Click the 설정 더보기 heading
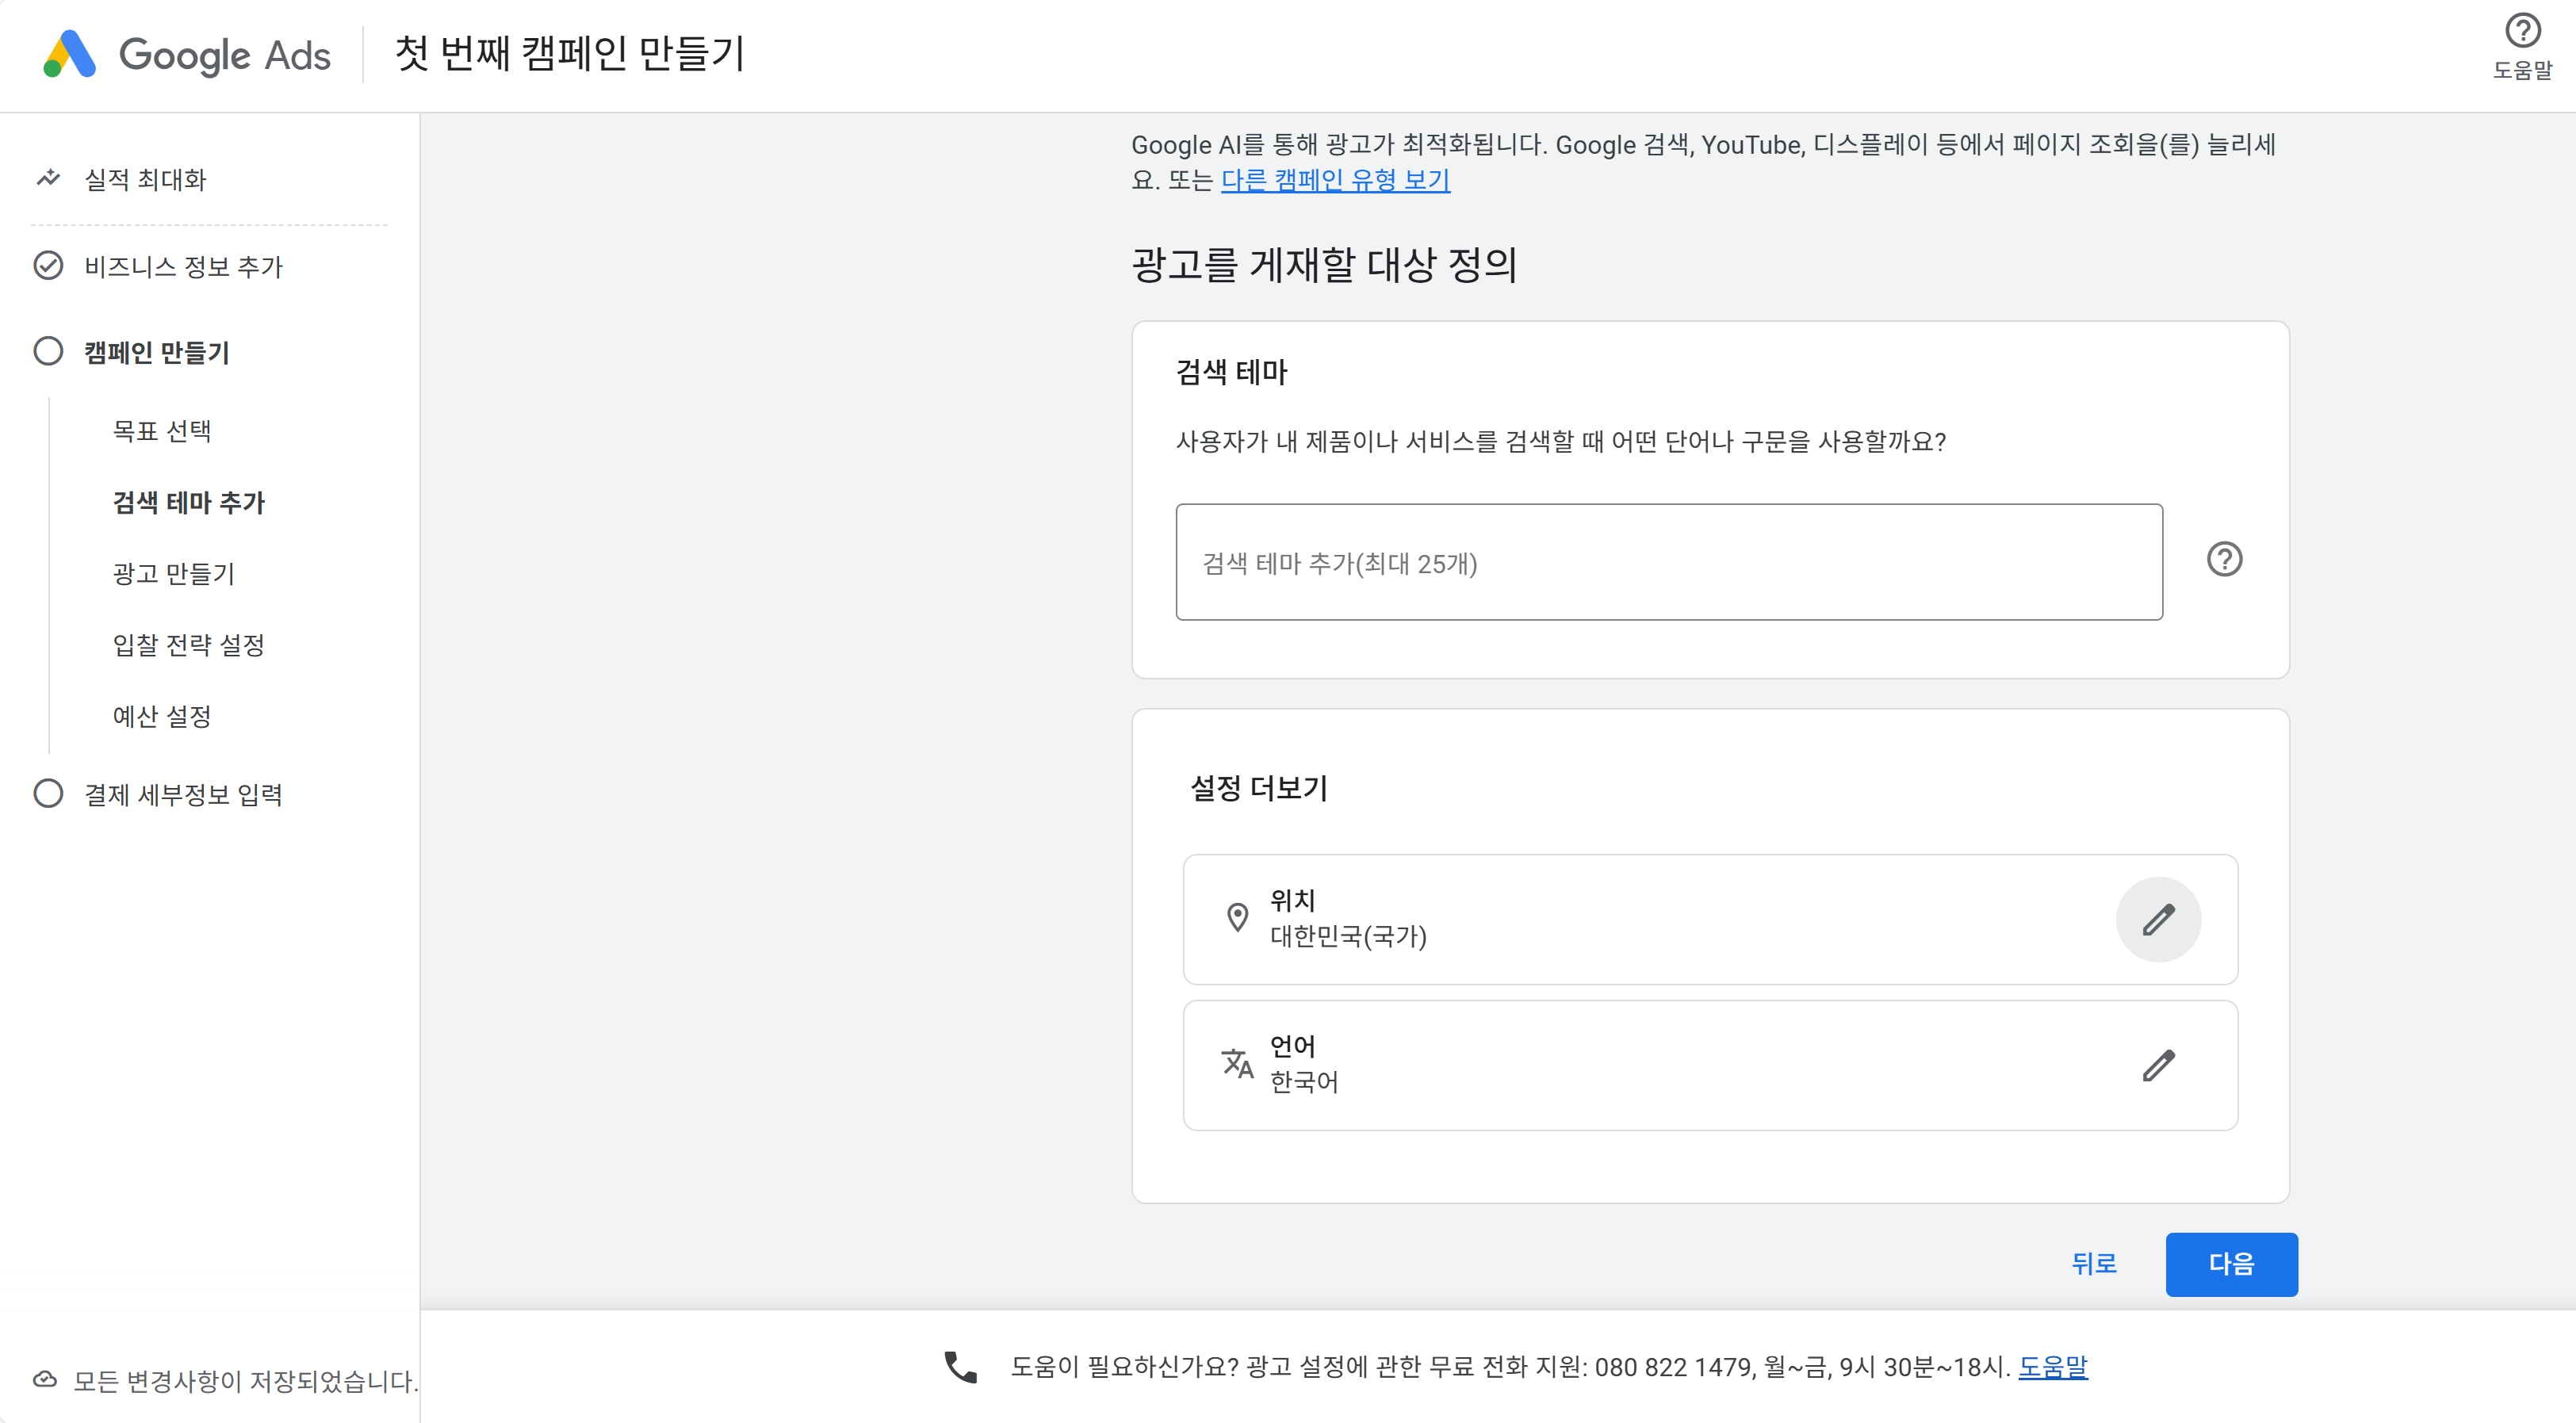The image size is (2576, 1423). click(x=1259, y=788)
